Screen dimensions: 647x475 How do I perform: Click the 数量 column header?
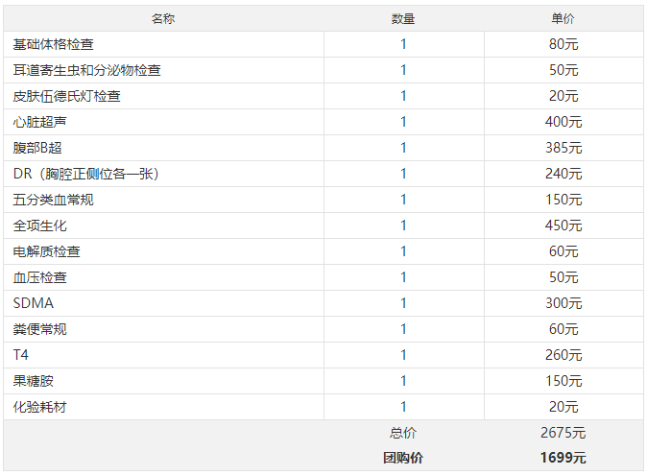[403, 18]
